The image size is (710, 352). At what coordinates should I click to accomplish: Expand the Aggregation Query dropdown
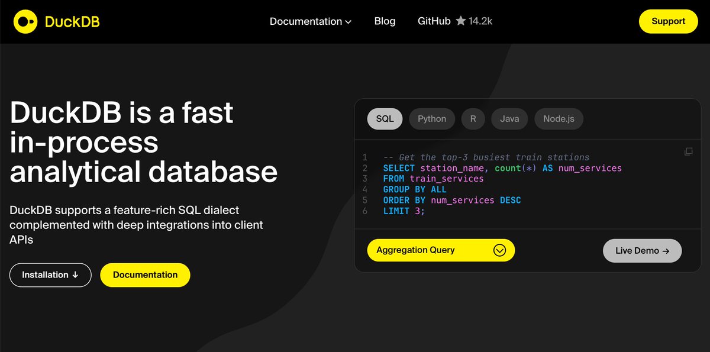coord(441,250)
